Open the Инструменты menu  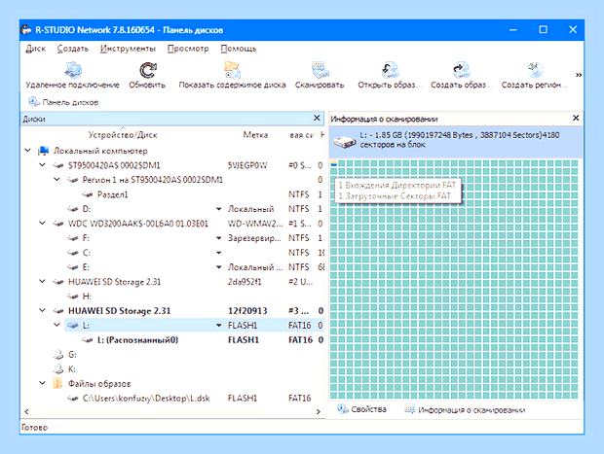[x=128, y=49]
